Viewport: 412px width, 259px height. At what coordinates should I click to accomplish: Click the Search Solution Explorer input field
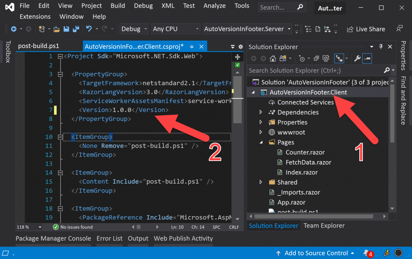coord(315,70)
